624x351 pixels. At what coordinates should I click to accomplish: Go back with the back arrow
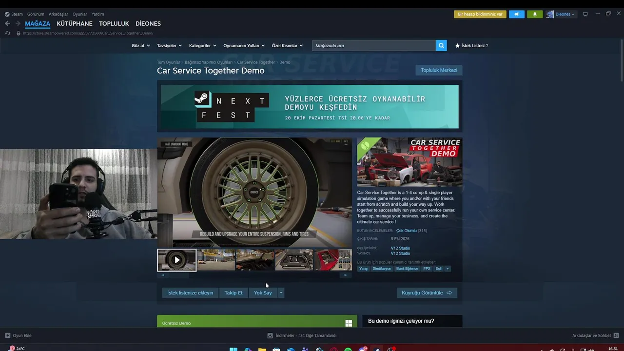point(7,23)
